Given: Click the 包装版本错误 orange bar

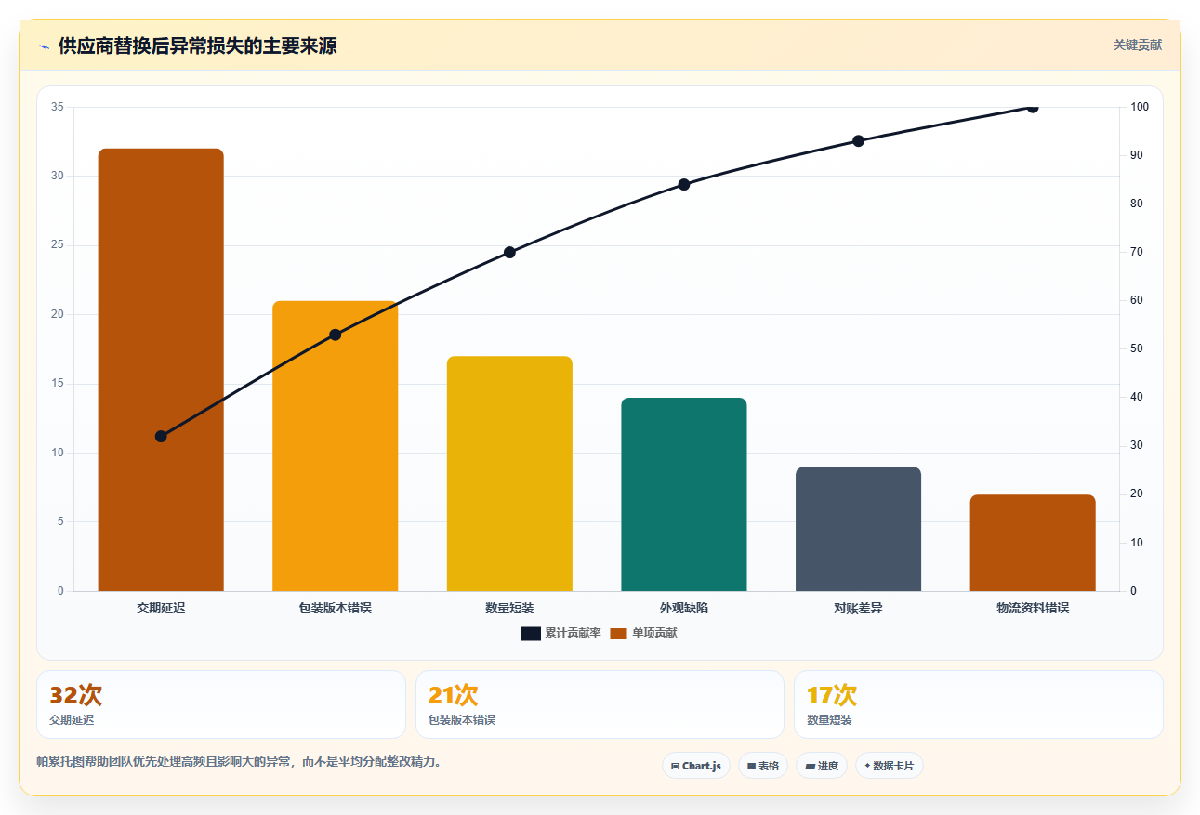Looking at the screenshot, I should pyautogui.click(x=336, y=446).
